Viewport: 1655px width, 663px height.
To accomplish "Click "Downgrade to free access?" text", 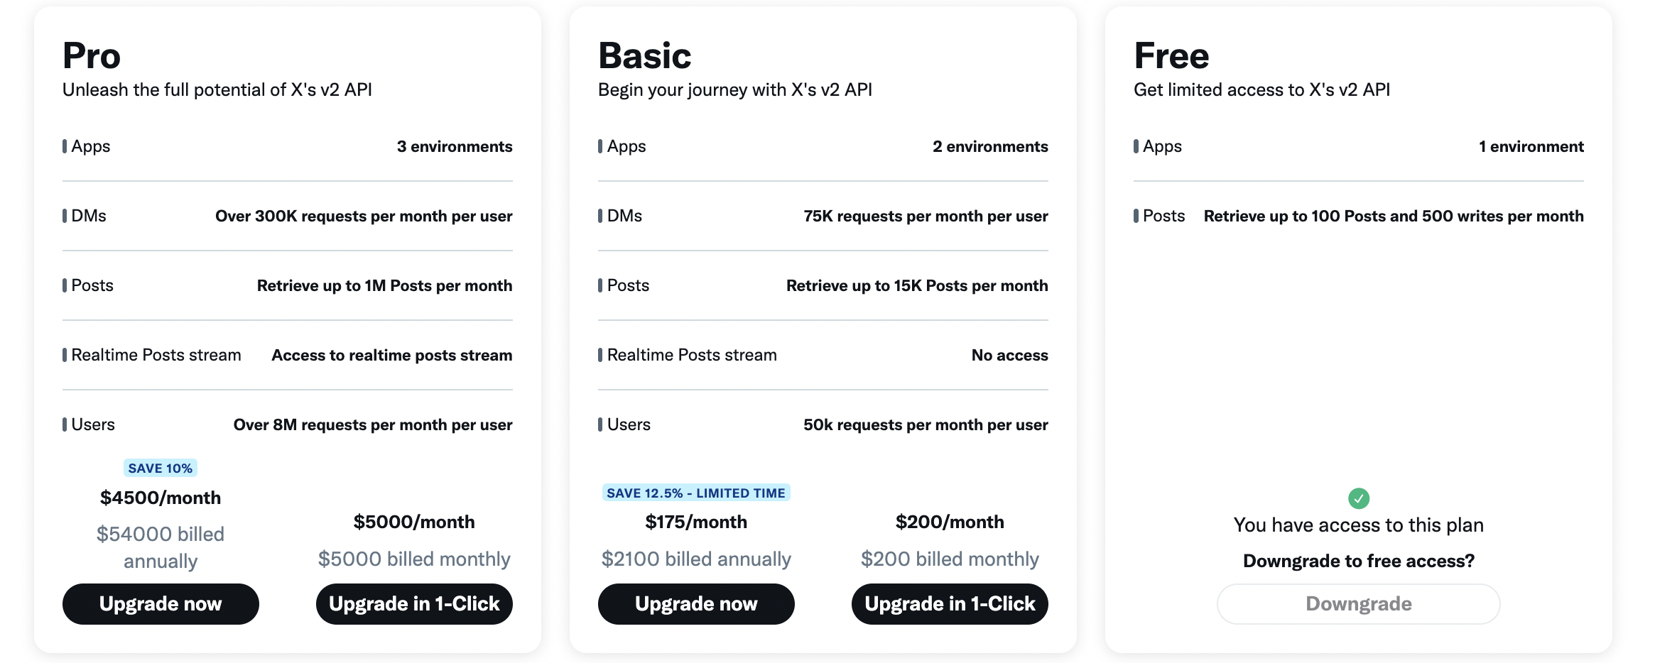I will [x=1358, y=561].
